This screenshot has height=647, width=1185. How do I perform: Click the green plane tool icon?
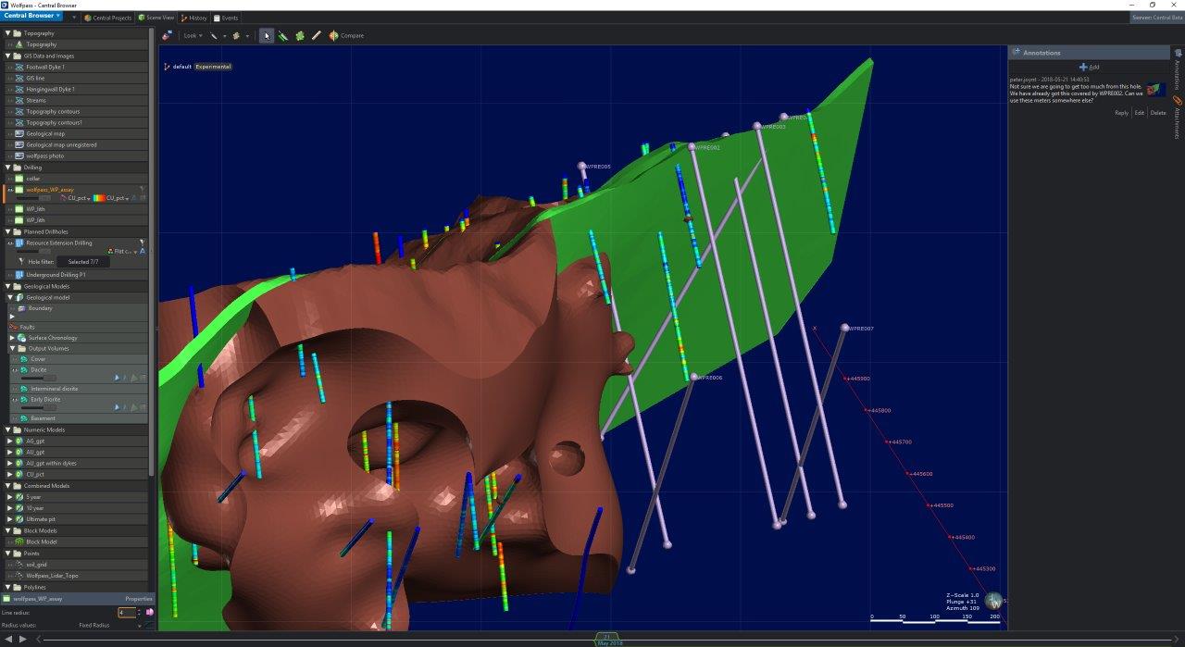coord(300,35)
